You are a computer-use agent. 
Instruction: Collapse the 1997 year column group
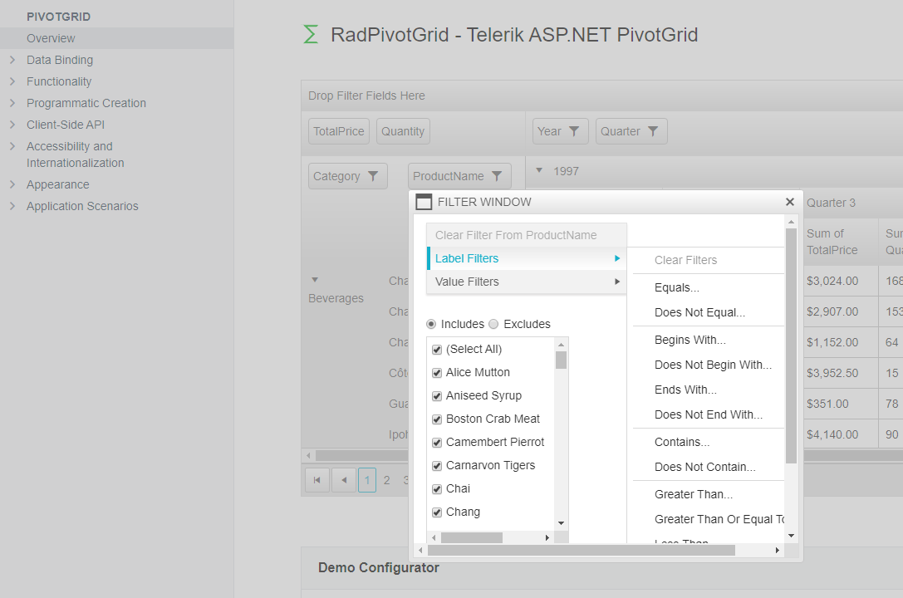(539, 170)
